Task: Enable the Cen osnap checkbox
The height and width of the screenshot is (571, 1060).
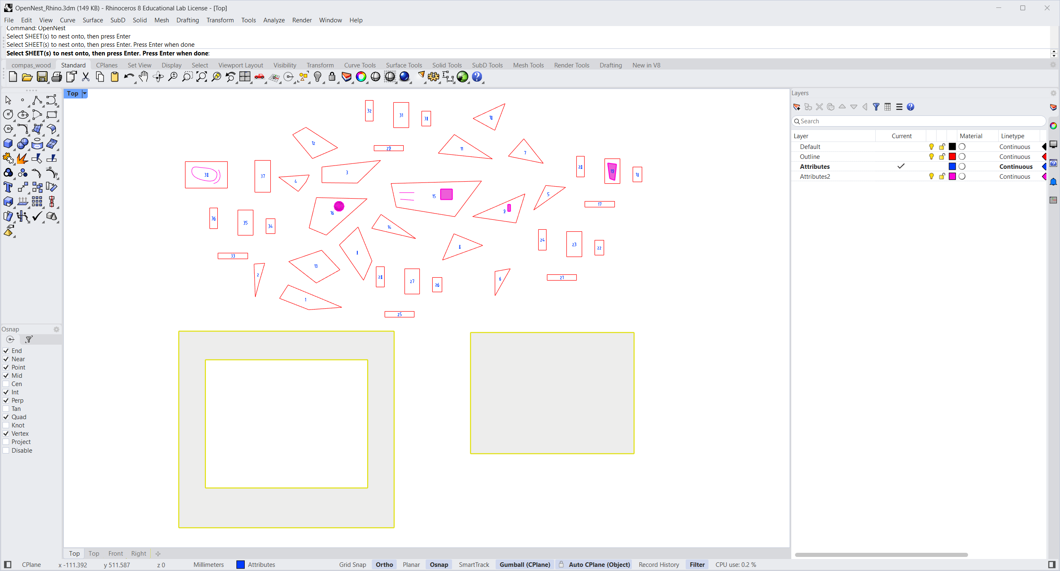Action: pos(6,384)
